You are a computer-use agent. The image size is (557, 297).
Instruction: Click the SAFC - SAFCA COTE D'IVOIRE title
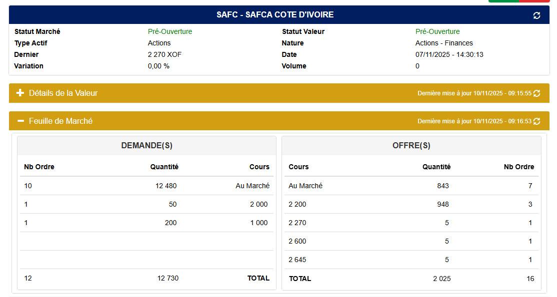(275, 15)
